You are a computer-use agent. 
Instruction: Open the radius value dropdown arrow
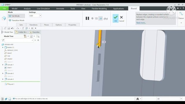coord(40,16)
